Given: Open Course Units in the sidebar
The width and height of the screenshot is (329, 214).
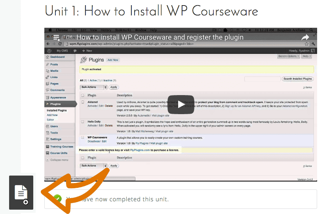Looking at the screenshot, I should pyautogui.click(x=59, y=153).
